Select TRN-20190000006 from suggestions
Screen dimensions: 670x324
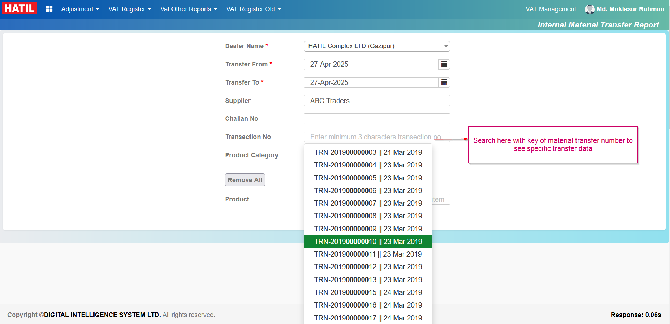pos(368,191)
